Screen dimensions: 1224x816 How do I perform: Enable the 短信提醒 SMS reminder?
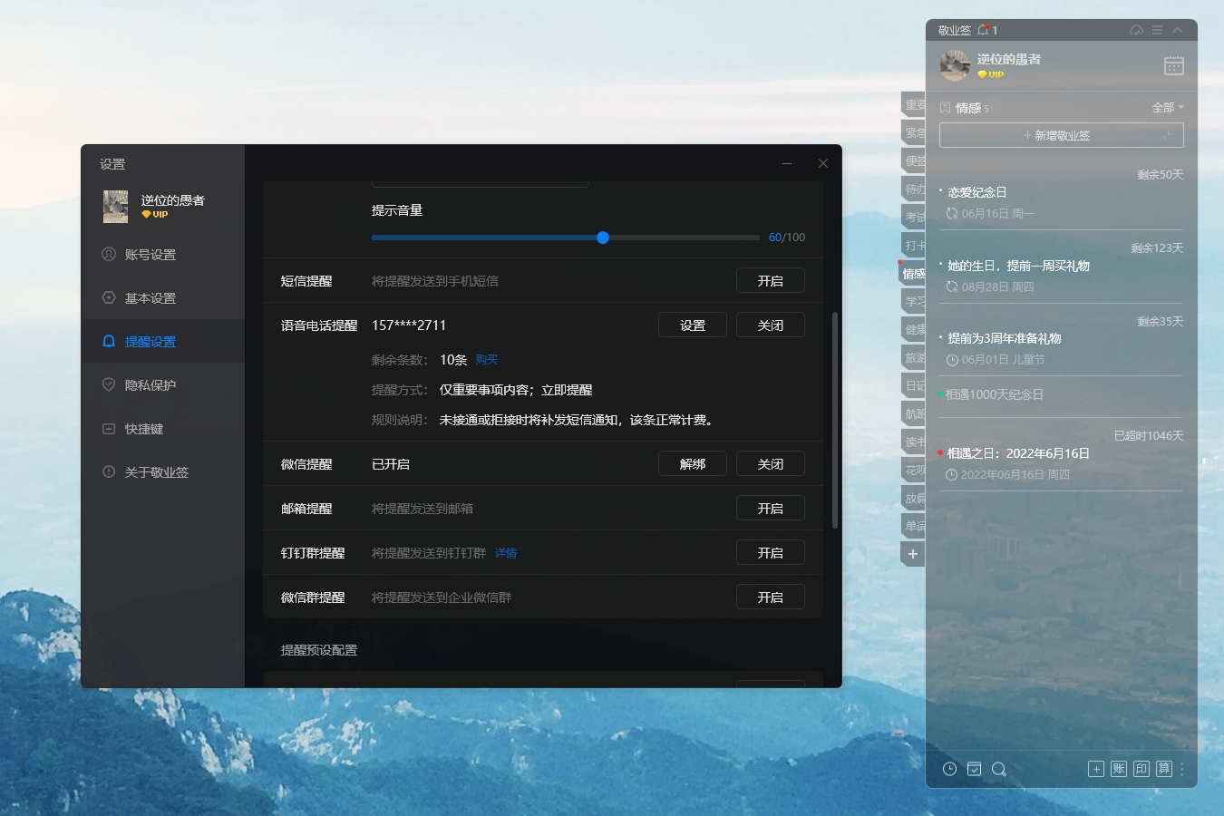pos(770,281)
